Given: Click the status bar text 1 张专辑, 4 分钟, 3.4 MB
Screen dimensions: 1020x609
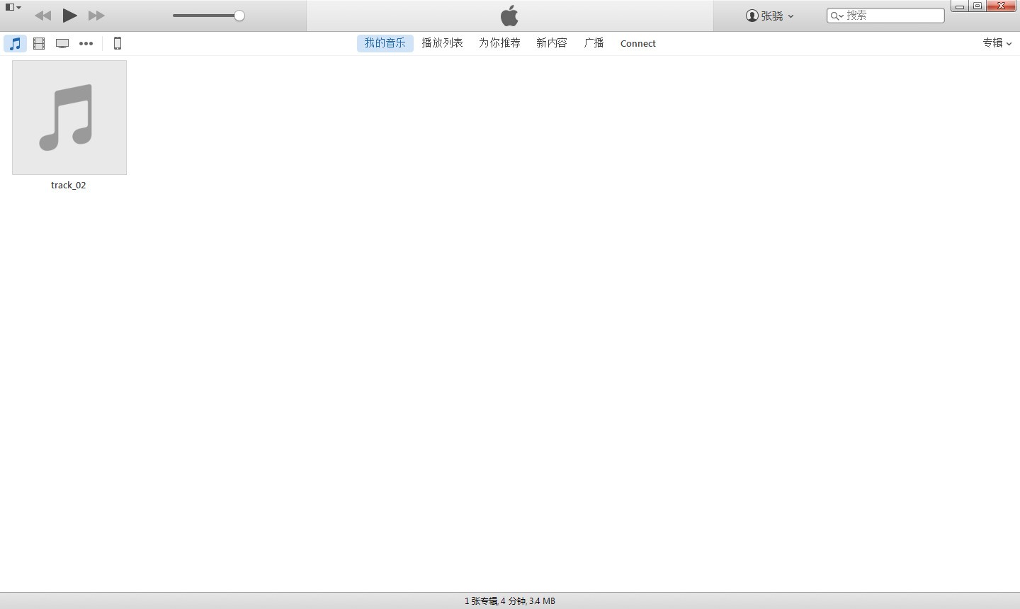Looking at the screenshot, I should click(x=510, y=601).
